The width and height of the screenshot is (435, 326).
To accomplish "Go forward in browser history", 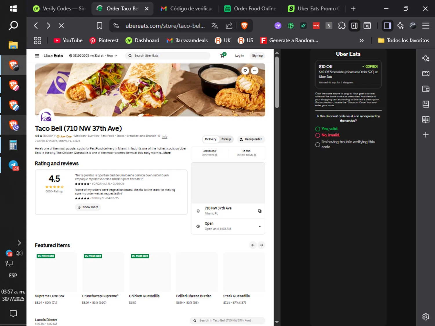I will [48, 26].
